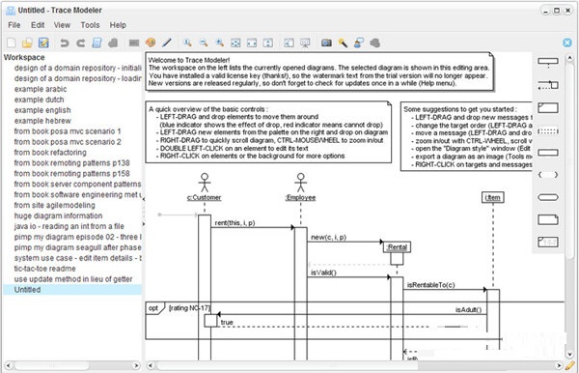Select the fragment frame shape in palette
The height and width of the screenshot is (373, 579).
tap(548, 108)
